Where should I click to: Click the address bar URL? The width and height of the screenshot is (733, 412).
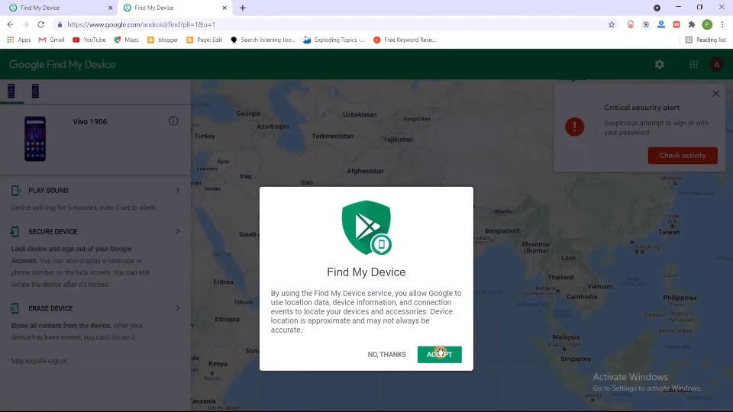pyautogui.click(x=141, y=24)
